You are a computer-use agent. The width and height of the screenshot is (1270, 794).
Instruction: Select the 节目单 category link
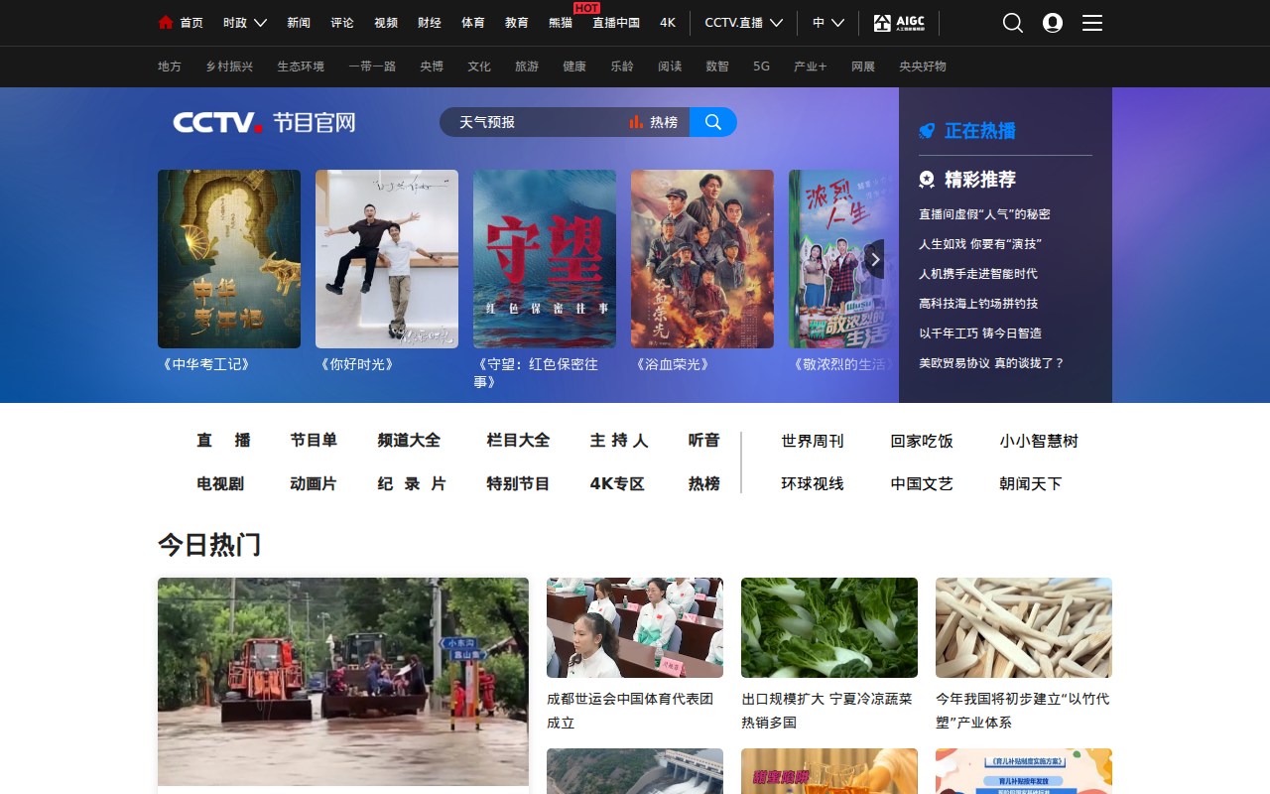(314, 441)
